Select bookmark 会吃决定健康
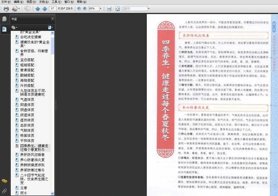 point(31,37)
